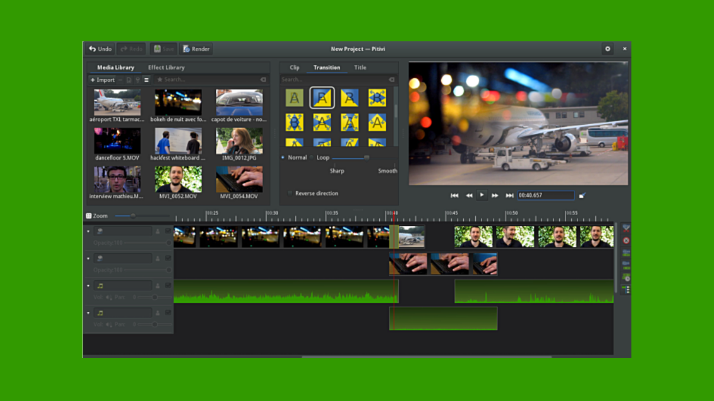The image size is (714, 401).
Task: Collapse the first audio layer arrow
Action: [x=88, y=286]
